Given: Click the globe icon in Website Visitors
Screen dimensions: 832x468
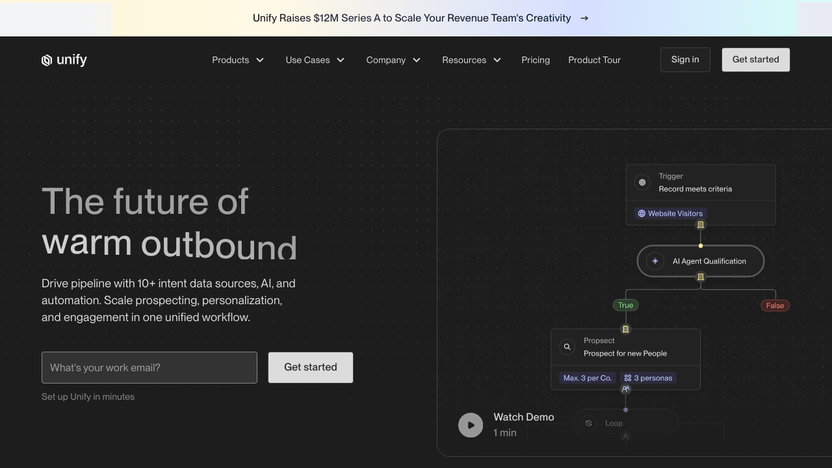Looking at the screenshot, I should pos(642,213).
